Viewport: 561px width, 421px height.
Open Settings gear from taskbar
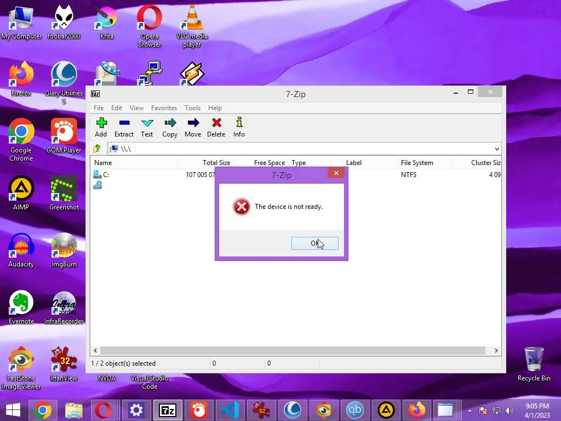click(136, 410)
